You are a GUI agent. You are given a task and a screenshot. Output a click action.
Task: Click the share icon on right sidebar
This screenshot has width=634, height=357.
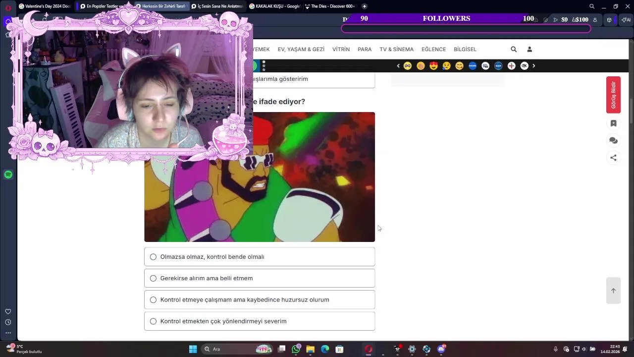pyautogui.click(x=613, y=158)
